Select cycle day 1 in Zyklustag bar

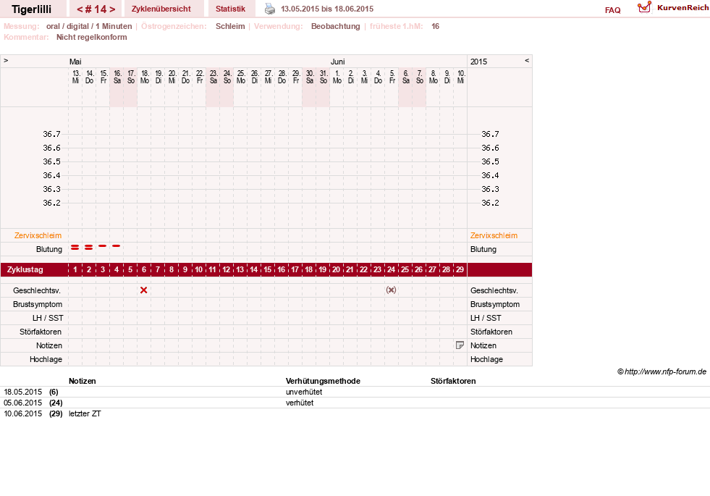75,269
